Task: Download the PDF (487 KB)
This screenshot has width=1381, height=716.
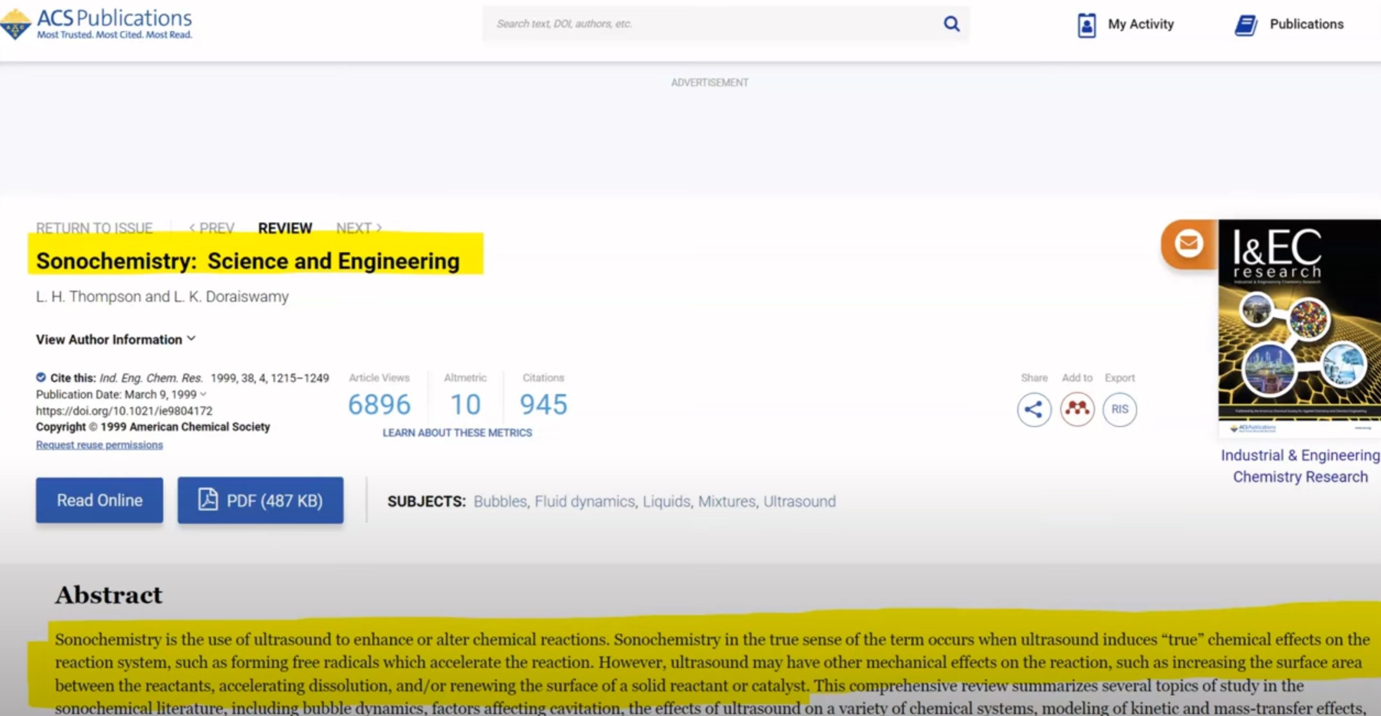Action: [x=261, y=500]
